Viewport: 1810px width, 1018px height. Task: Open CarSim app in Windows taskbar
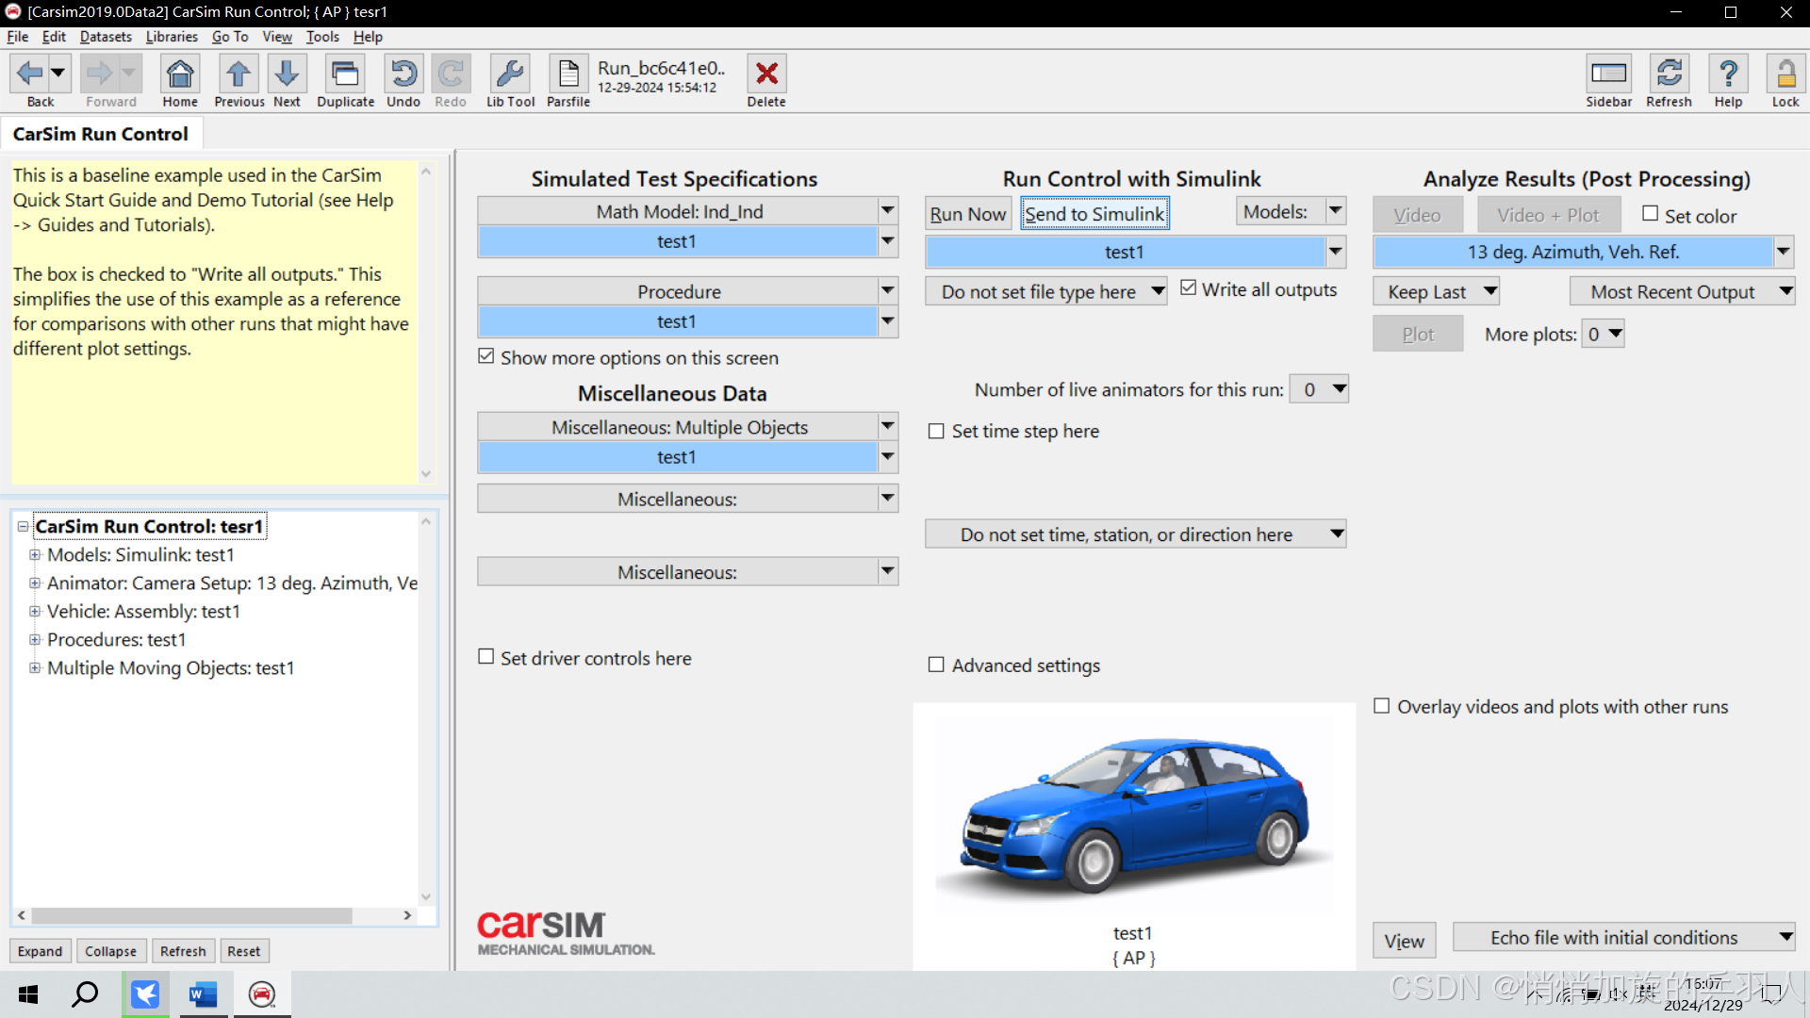tap(262, 994)
